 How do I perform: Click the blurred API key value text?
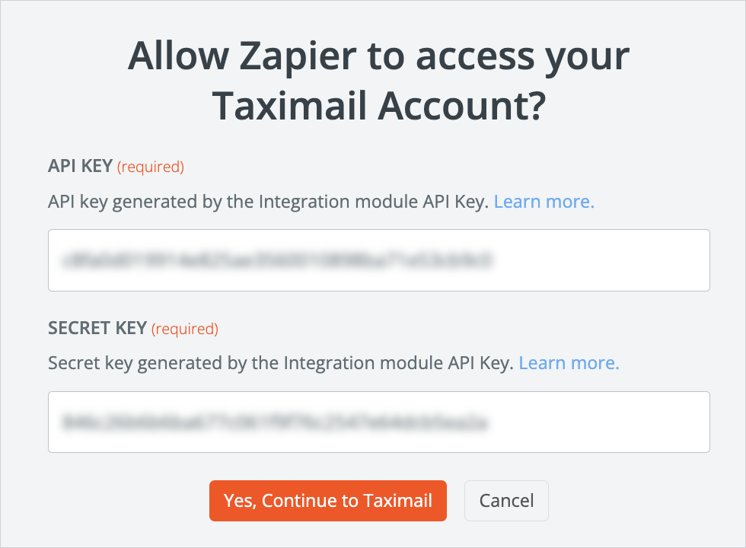[274, 260]
